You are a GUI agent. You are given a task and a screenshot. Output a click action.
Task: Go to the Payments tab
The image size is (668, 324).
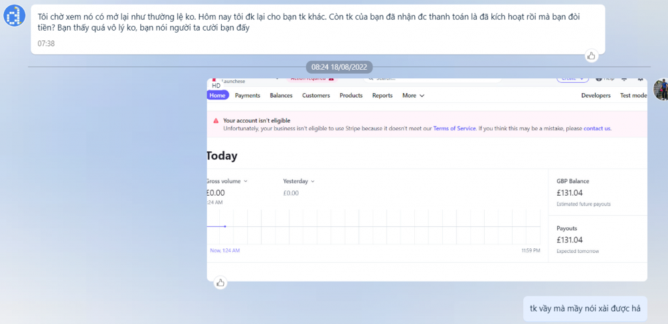[247, 95]
